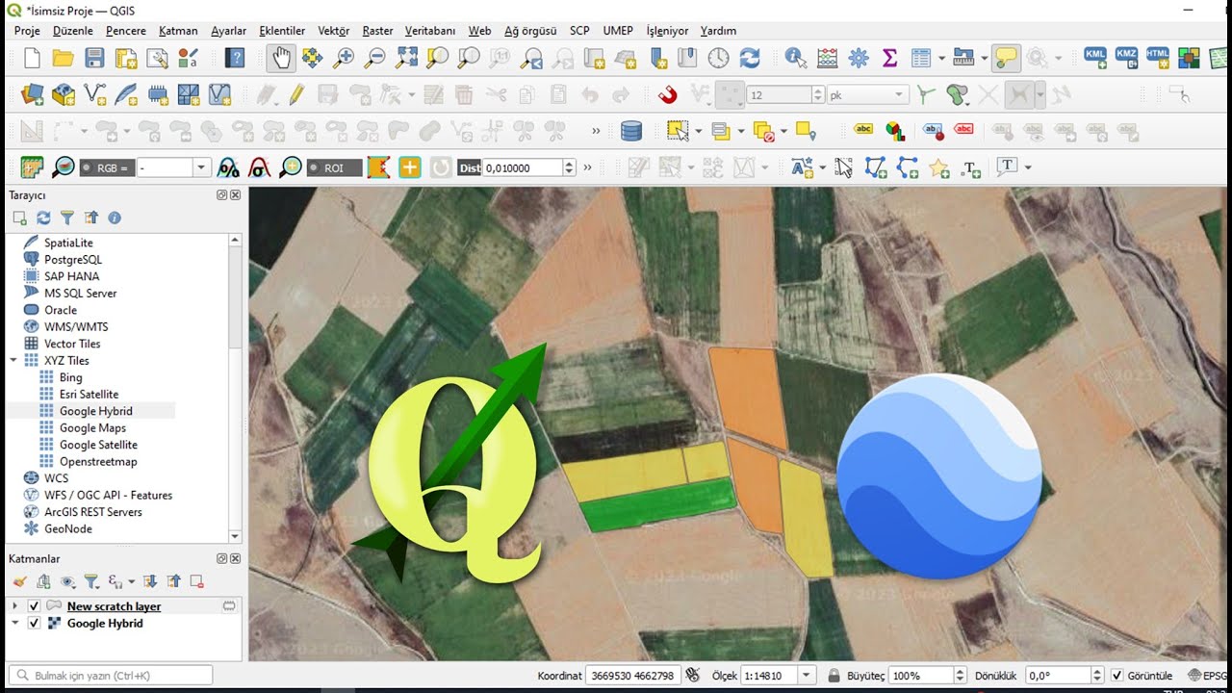
Task: Select Google Satellite in XYZ Tiles
Action: point(98,445)
